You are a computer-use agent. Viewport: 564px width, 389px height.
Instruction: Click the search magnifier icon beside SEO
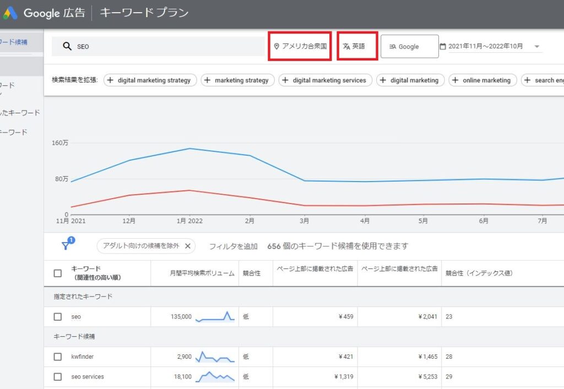tap(67, 46)
